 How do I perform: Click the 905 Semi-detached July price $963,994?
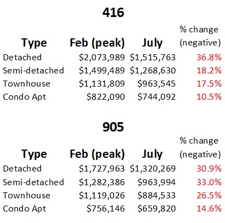tap(157, 182)
